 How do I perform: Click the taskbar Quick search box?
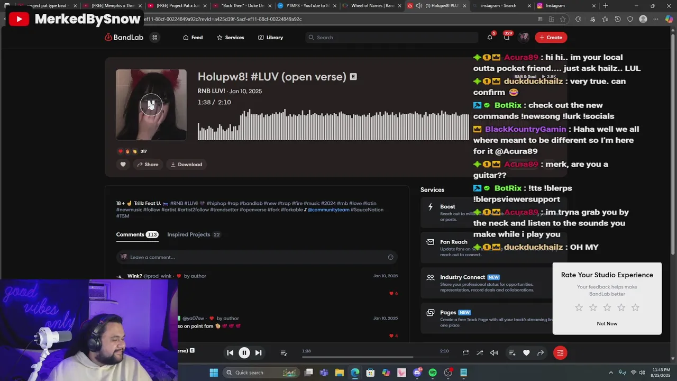(x=260, y=373)
